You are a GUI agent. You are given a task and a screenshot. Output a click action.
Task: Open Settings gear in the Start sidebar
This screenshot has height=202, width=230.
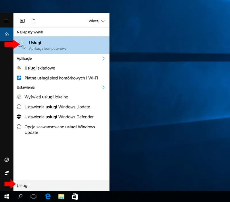click(7, 160)
